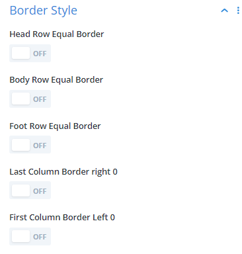Click white knob of First Column toggle
Screen dimensions: 242x254
20,236
